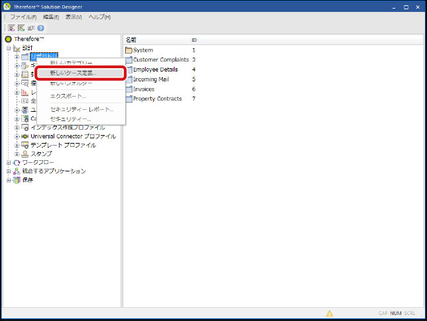Select Property Contracts row in list

point(157,99)
